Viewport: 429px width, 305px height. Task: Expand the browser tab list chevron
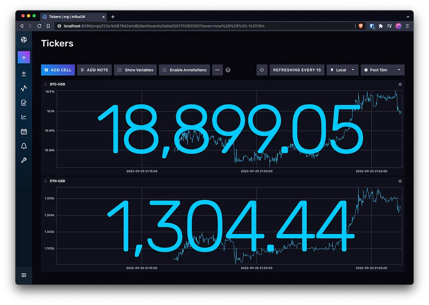coord(408,17)
